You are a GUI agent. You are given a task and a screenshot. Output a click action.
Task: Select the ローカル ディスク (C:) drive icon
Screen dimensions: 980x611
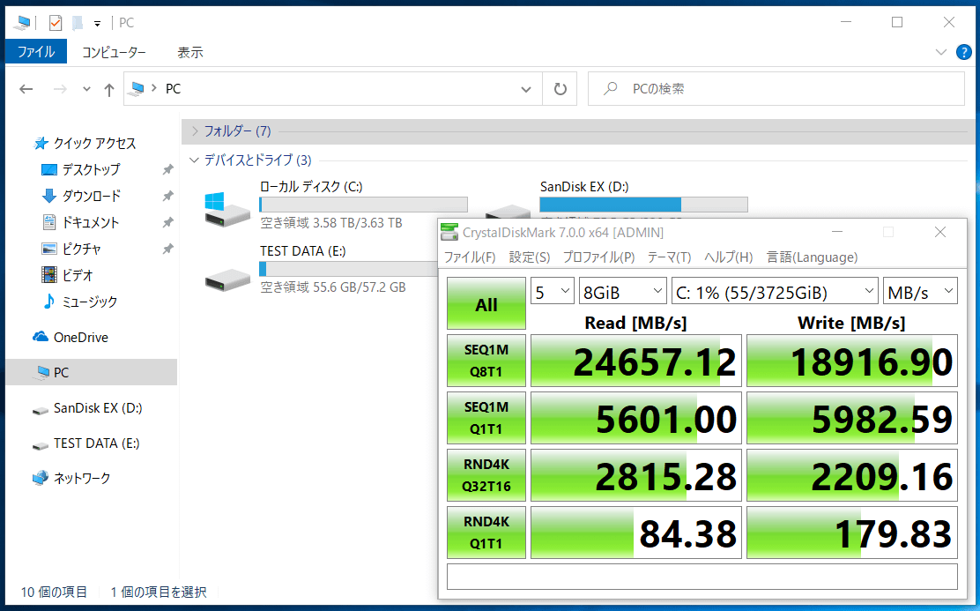(226, 210)
